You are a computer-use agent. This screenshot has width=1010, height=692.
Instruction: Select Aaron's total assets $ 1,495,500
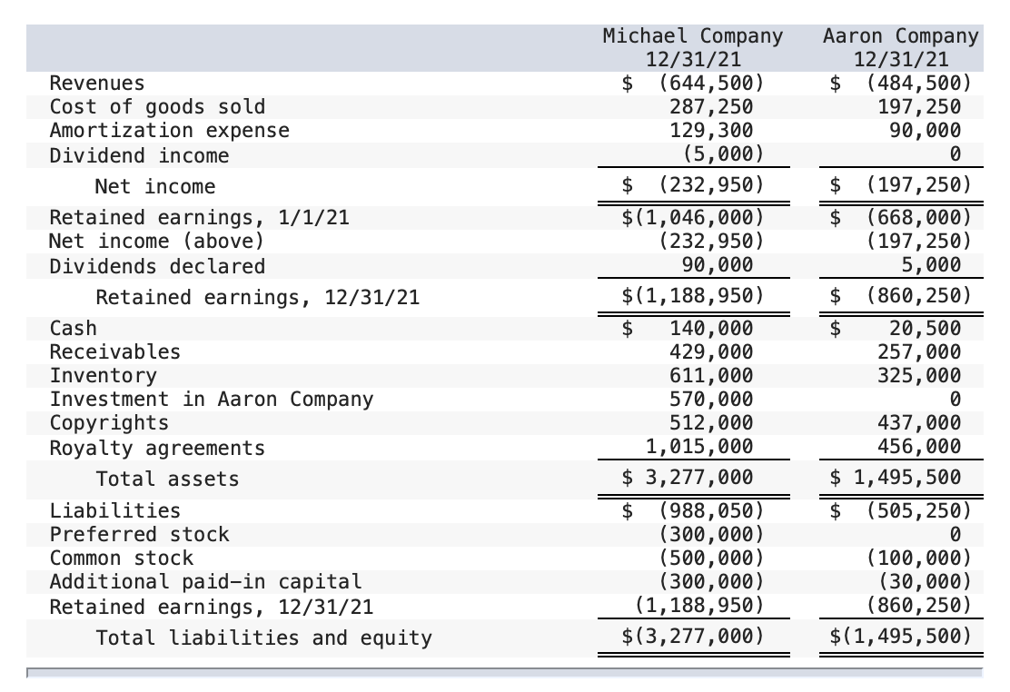coord(896,478)
